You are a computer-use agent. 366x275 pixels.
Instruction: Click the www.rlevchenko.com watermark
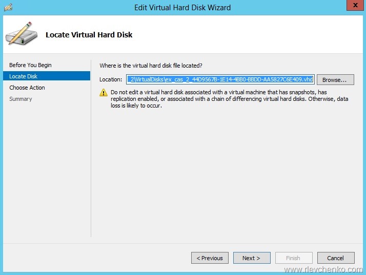(323, 269)
